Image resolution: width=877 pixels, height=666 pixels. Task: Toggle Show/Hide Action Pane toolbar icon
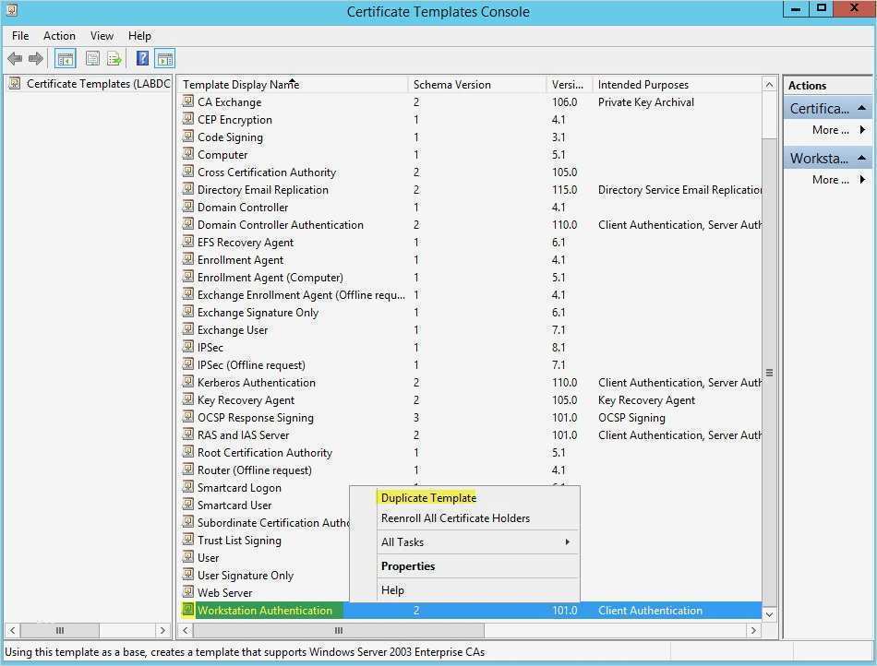165,59
